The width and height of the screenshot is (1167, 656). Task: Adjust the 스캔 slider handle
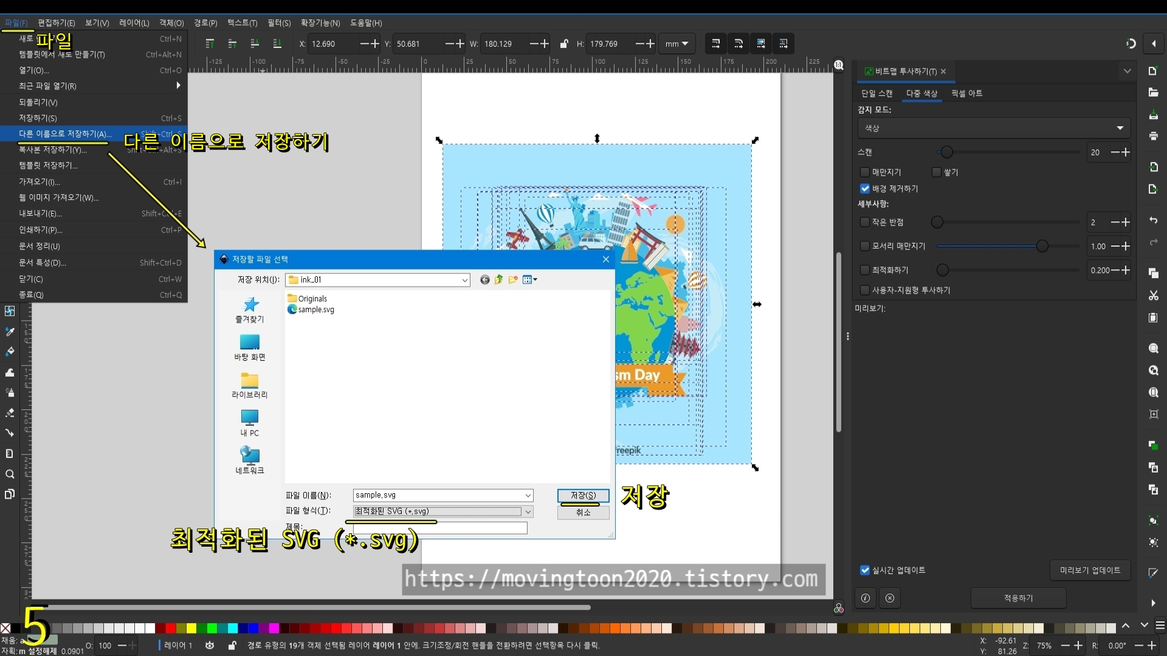[946, 152]
